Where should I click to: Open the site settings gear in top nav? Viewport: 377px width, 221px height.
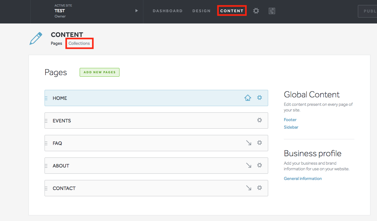click(x=256, y=11)
